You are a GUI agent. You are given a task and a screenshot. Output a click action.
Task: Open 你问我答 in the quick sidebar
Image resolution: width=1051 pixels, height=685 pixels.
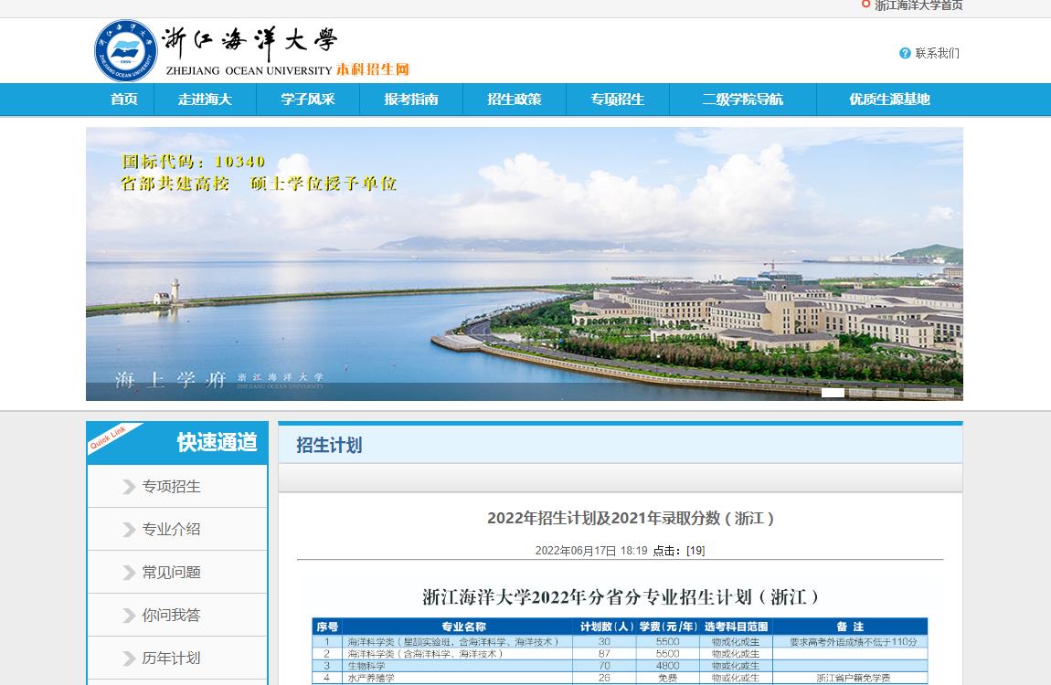point(172,616)
